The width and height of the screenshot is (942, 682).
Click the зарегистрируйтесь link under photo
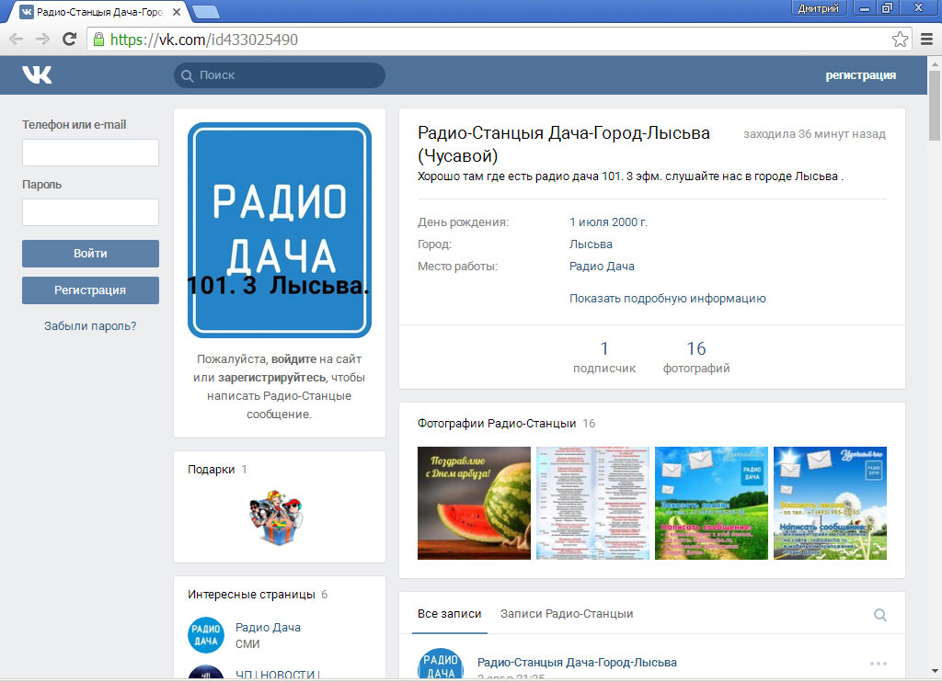point(272,378)
